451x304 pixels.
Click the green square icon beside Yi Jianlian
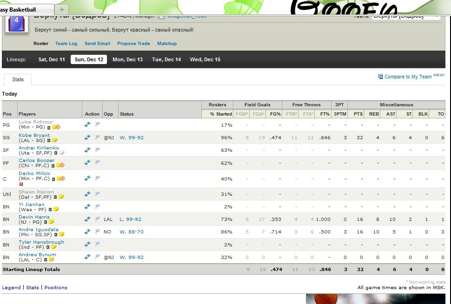[x=50, y=210]
